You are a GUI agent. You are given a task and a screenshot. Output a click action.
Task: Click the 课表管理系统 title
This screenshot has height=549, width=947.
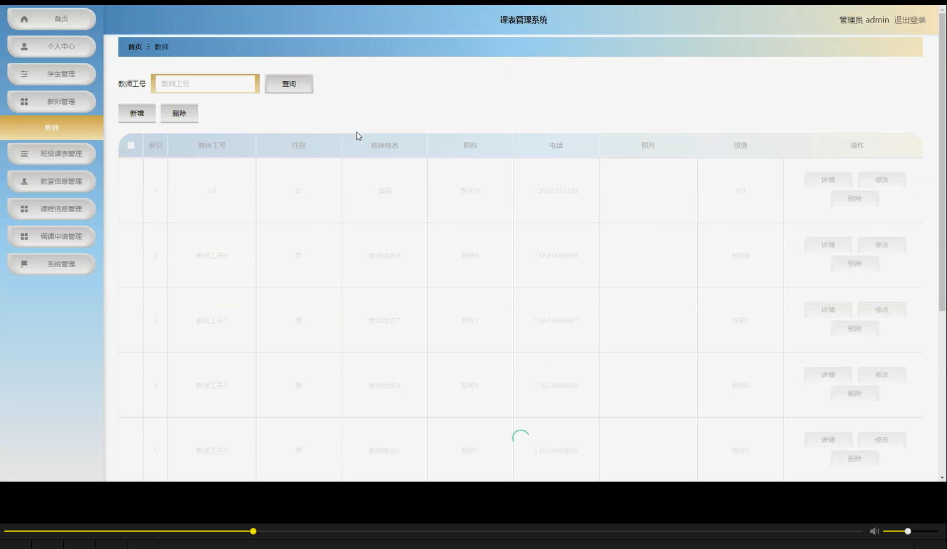523,20
